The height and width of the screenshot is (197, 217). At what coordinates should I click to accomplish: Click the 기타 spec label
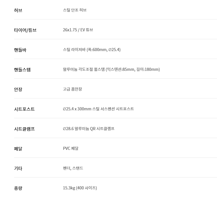[x=18, y=168]
